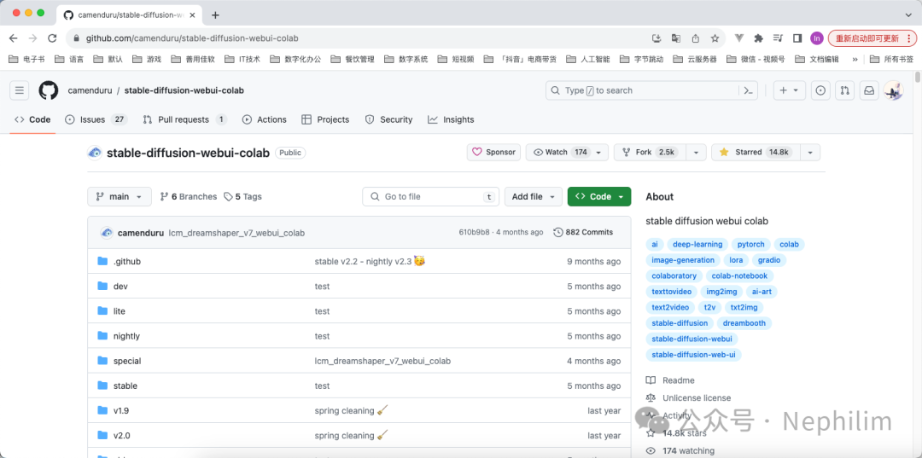Show more bookmarks chevron

tap(855, 60)
